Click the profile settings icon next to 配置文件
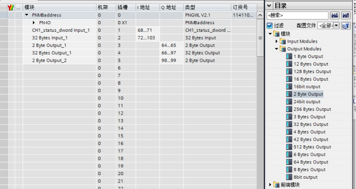Screen dimensions: 356x189 pos(346,26)
